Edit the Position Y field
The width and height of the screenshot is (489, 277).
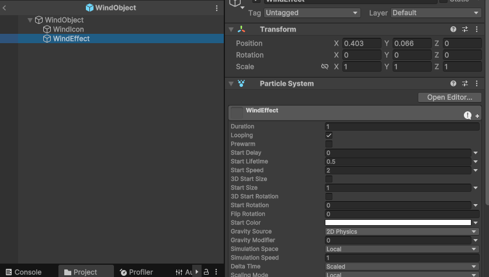click(x=412, y=43)
